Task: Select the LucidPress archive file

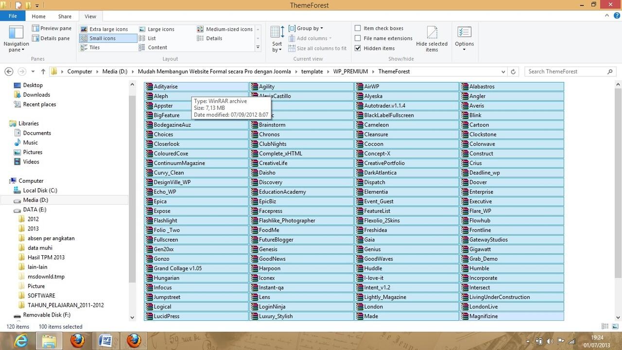Action: pos(196,316)
